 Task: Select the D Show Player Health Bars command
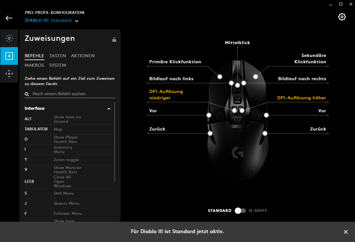68,140
